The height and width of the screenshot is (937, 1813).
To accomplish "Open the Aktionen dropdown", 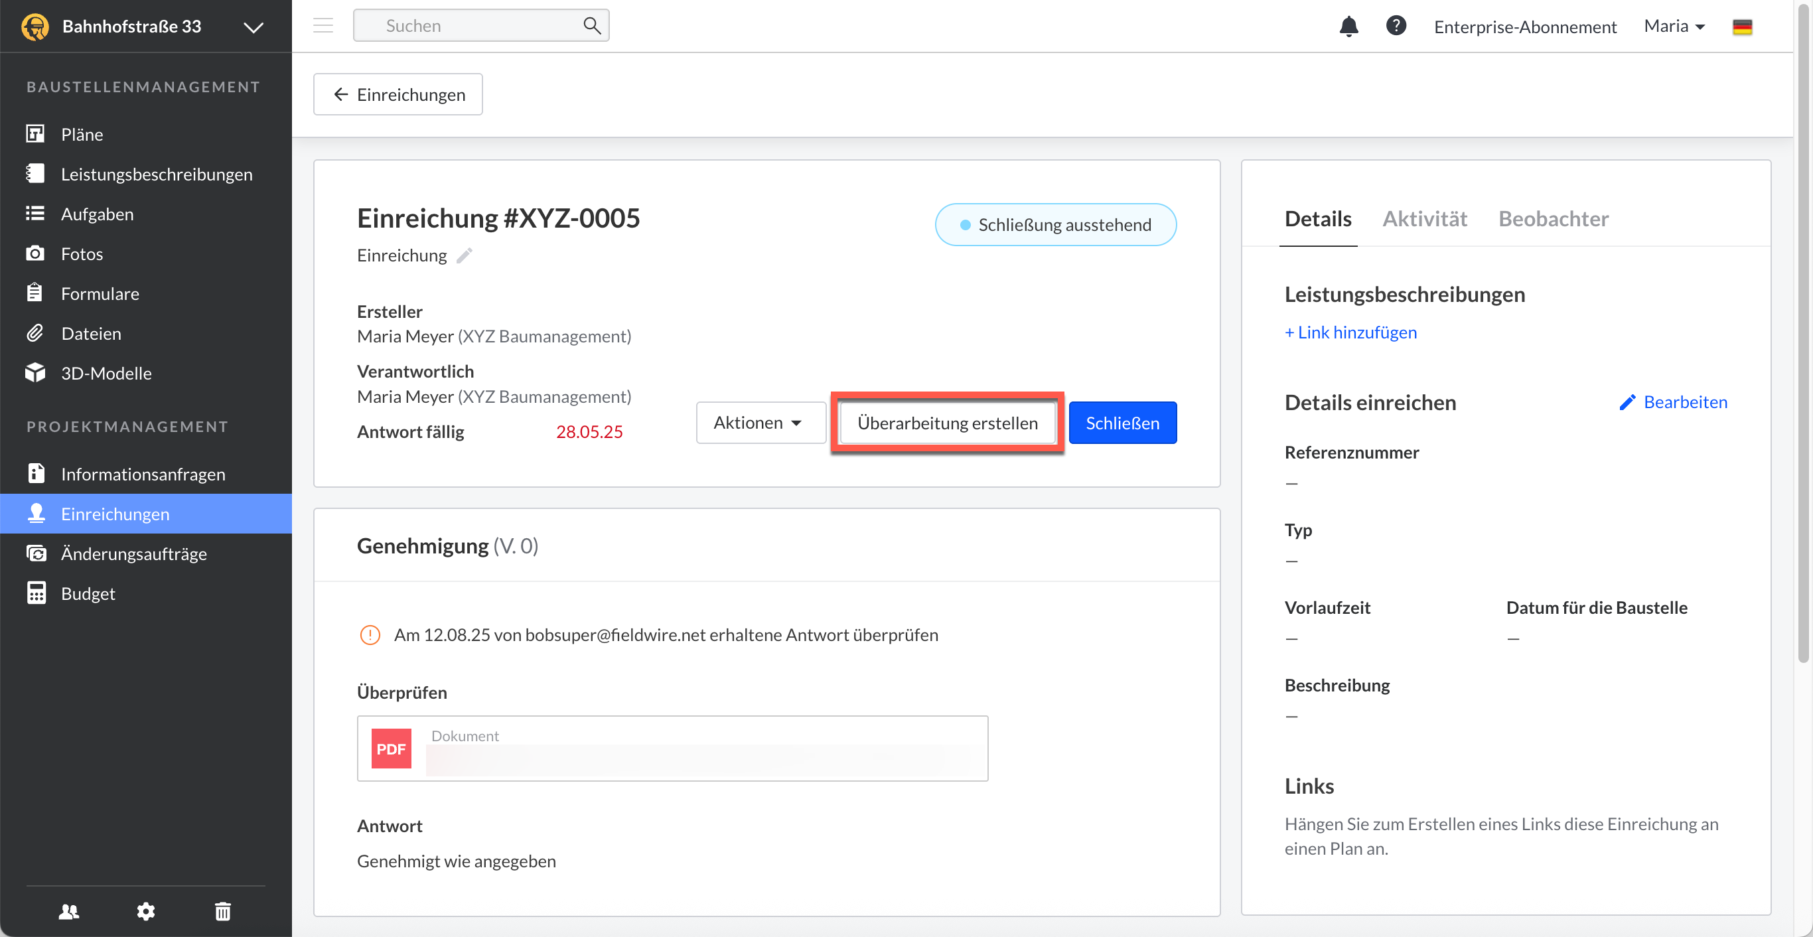I will (760, 423).
